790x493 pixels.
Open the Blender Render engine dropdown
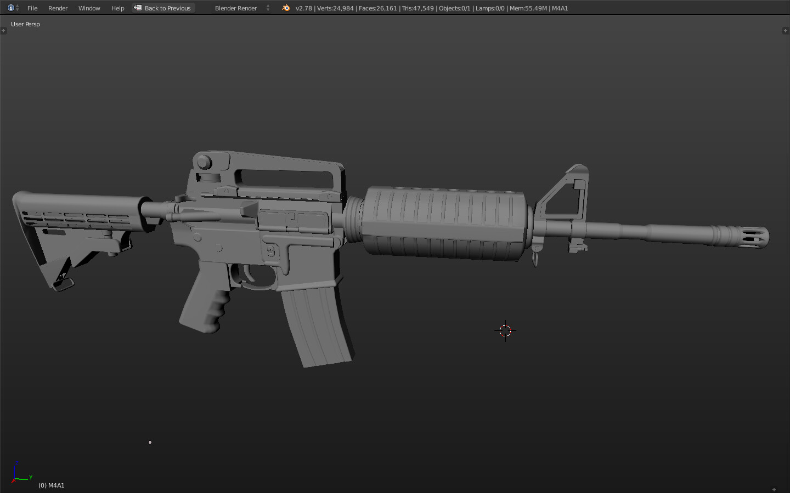(x=241, y=8)
